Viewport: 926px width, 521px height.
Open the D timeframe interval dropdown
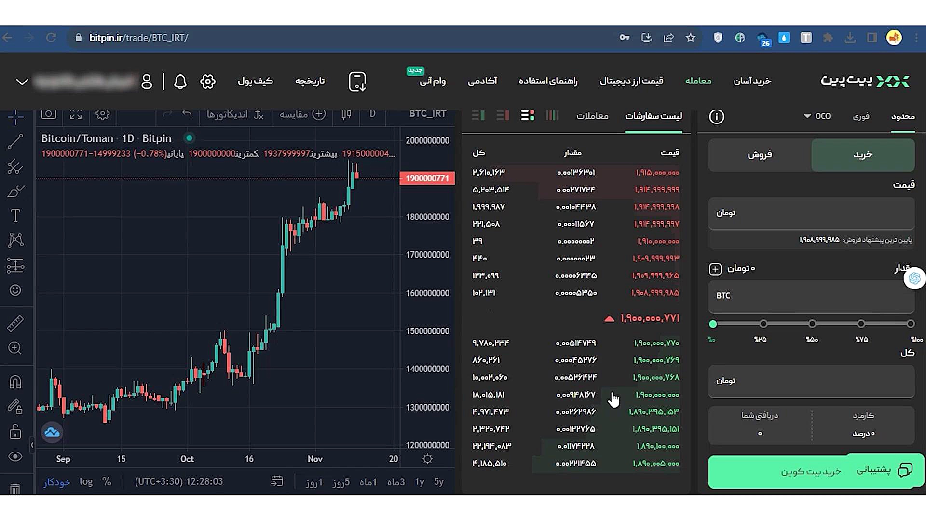tap(372, 114)
